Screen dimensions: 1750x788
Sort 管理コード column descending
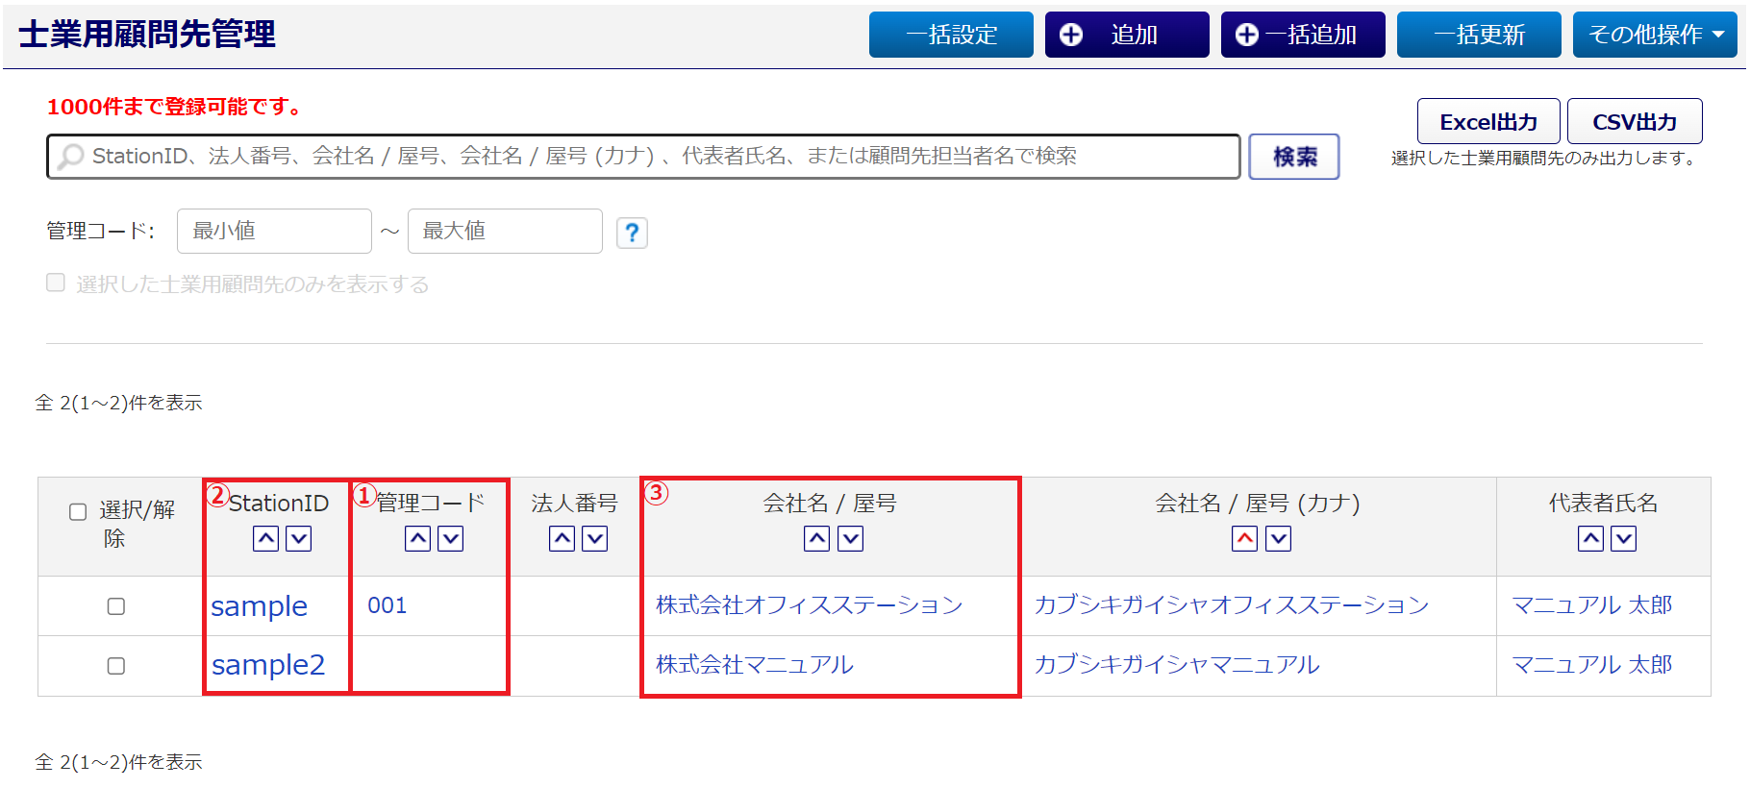451,539
